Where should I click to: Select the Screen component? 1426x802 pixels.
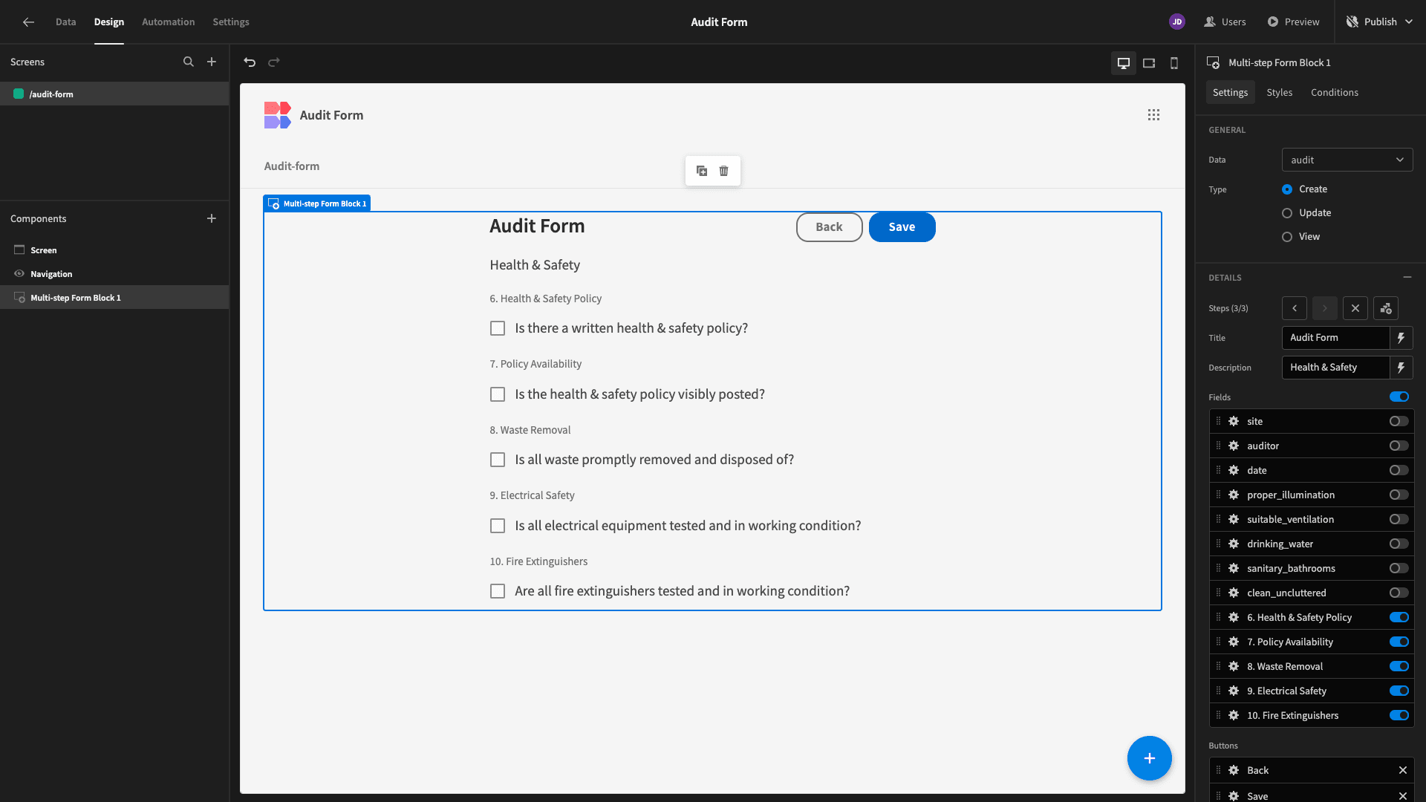(x=114, y=250)
